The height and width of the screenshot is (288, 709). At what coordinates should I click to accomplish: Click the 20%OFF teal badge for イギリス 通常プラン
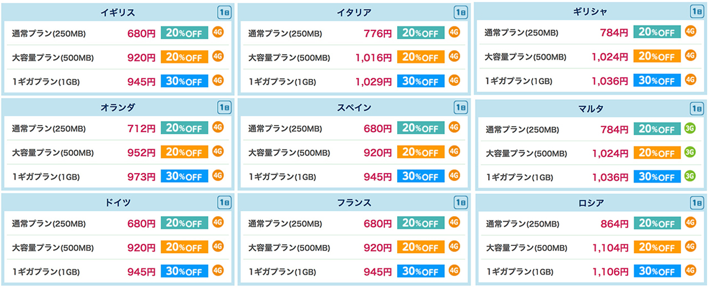tap(184, 33)
